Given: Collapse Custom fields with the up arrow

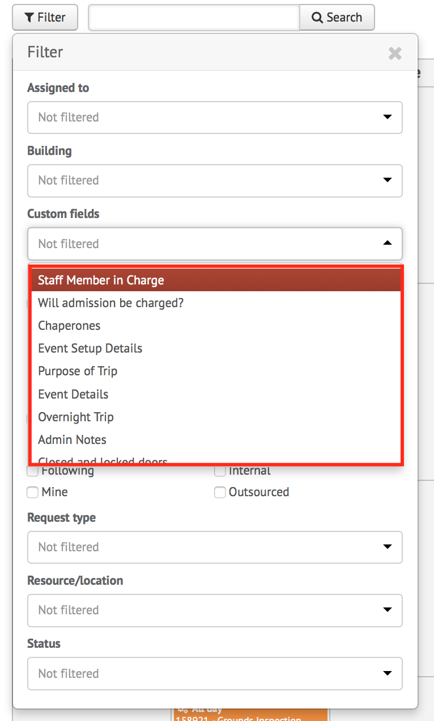Looking at the screenshot, I should pyautogui.click(x=388, y=243).
